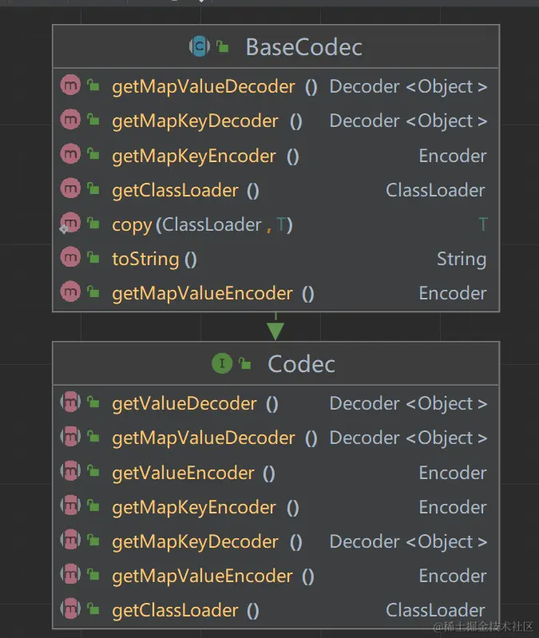Select getClassLoader method in BaseCodec
Viewport: 539px width, 638px height.
pos(275,190)
